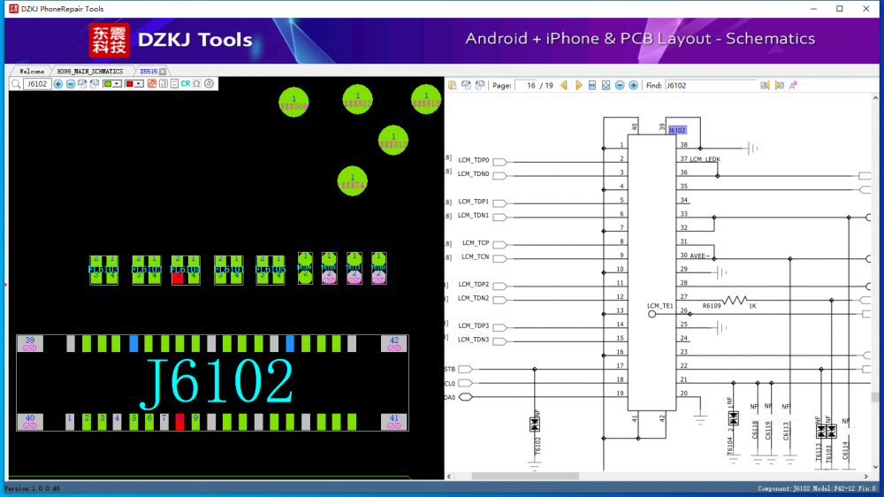Screen dimensions: 884x497
Task: Click the PCB zoom in plus icon
Action: point(58,84)
